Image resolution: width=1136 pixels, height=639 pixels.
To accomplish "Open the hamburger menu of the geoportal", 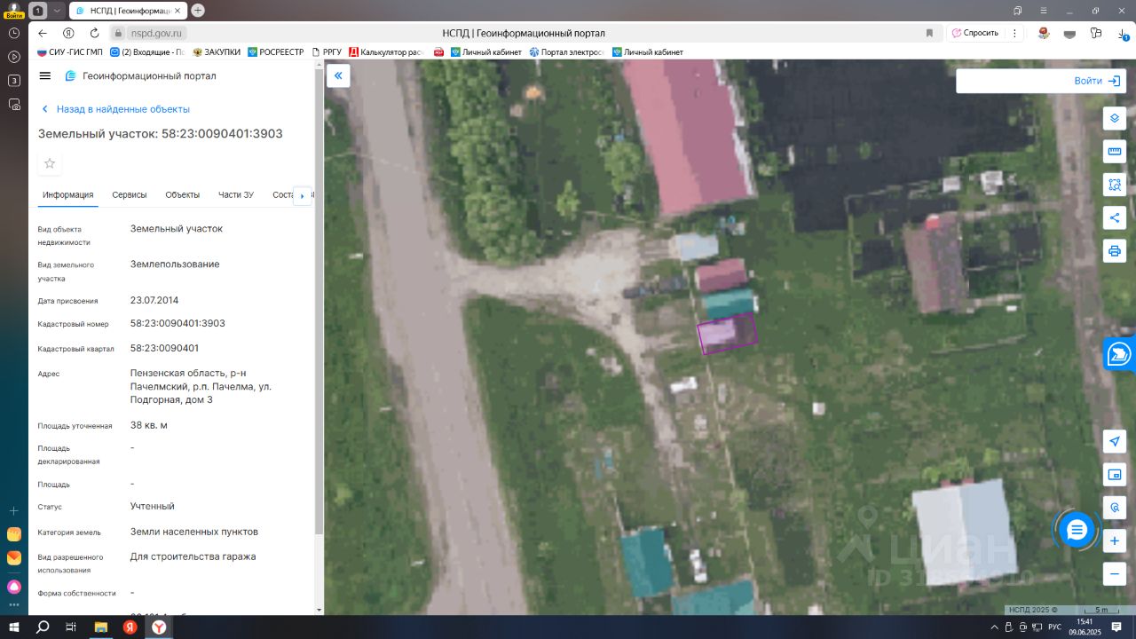I will coord(45,76).
